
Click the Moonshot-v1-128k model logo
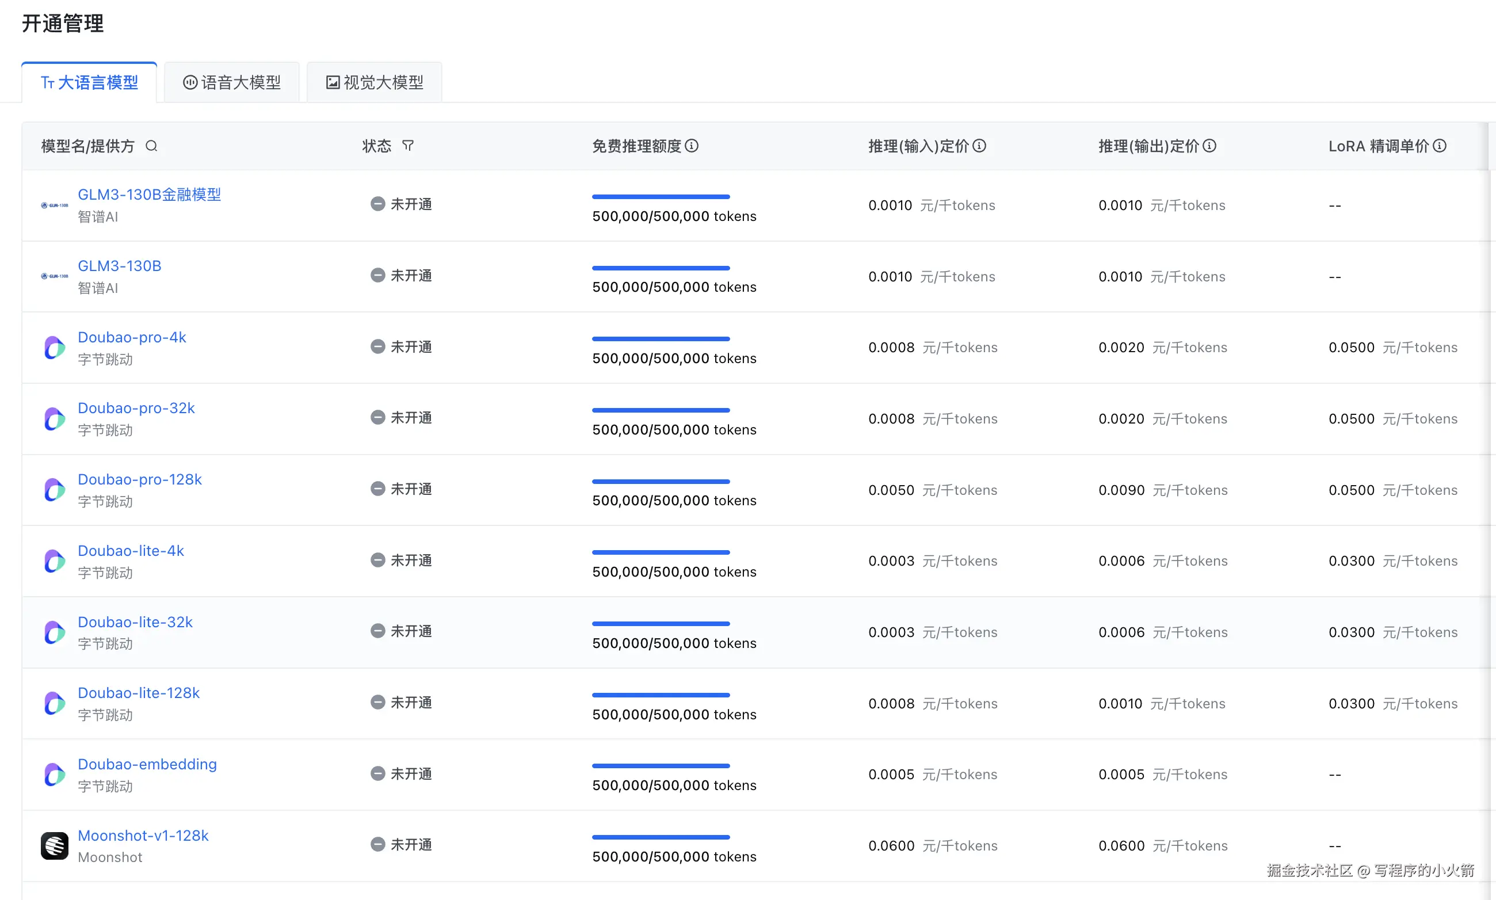(x=55, y=845)
